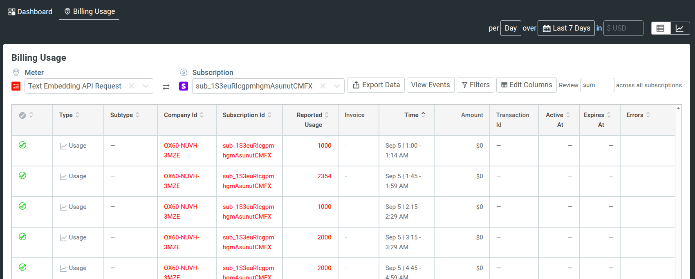Image resolution: width=695 pixels, height=279 pixels.
Task: Sort by the Errors column
Action: point(648,115)
